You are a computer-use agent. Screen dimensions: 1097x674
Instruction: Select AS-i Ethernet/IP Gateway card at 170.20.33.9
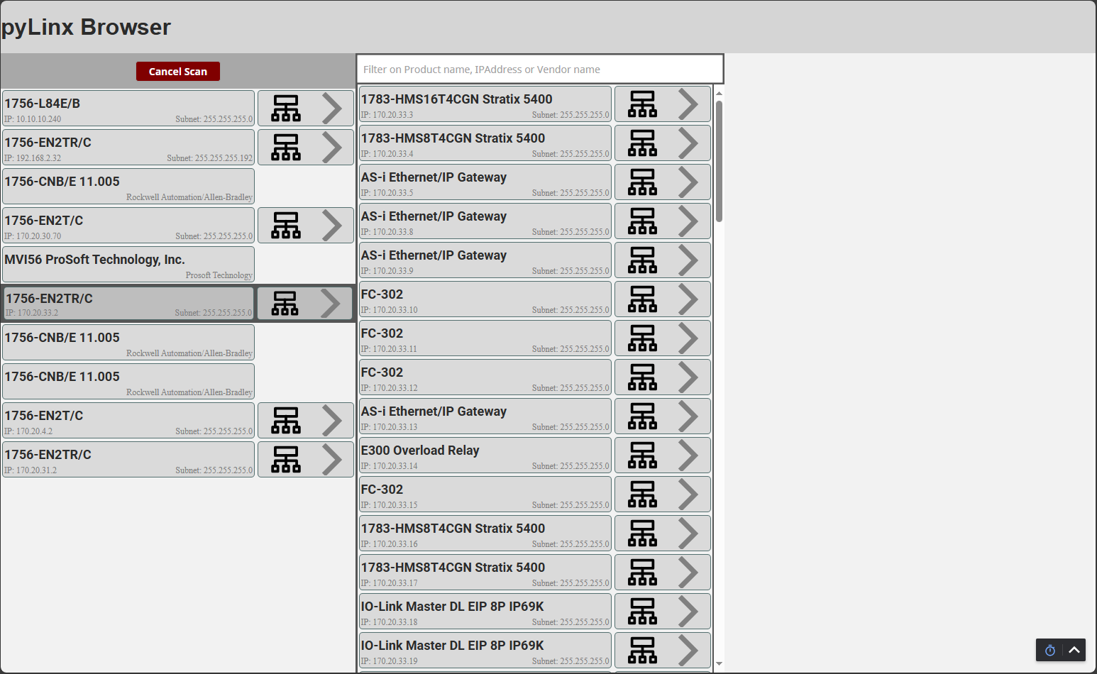click(485, 260)
